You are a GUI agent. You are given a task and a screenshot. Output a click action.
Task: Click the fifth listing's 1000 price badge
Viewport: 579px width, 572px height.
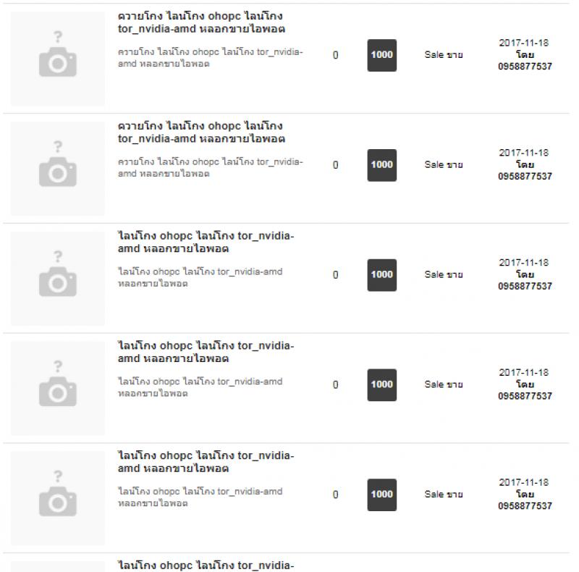(382, 495)
